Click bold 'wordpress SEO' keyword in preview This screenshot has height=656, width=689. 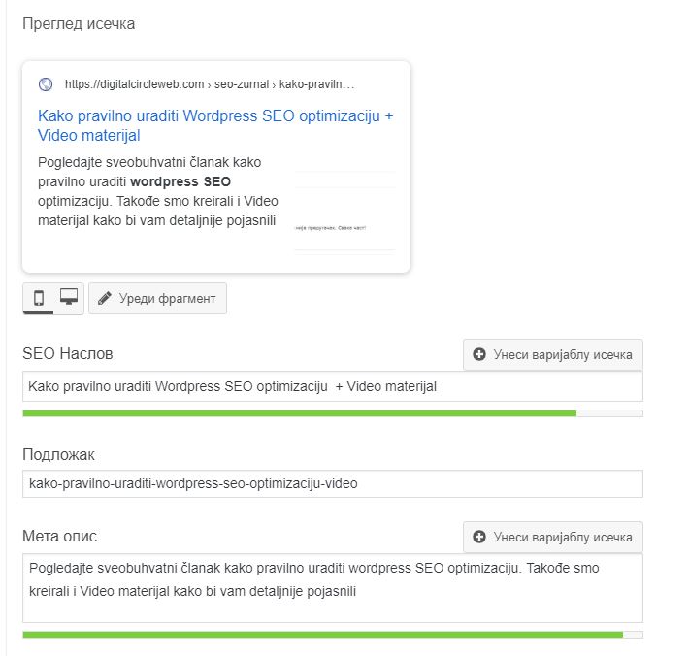[x=180, y=181]
